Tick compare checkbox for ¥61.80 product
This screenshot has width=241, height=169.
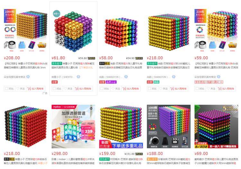[54, 89]
